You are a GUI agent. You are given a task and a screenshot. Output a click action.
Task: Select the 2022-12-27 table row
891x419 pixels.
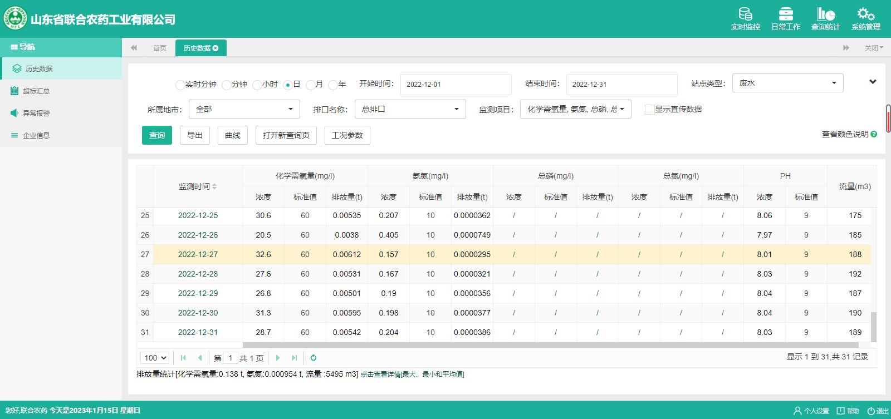[504, 254]
